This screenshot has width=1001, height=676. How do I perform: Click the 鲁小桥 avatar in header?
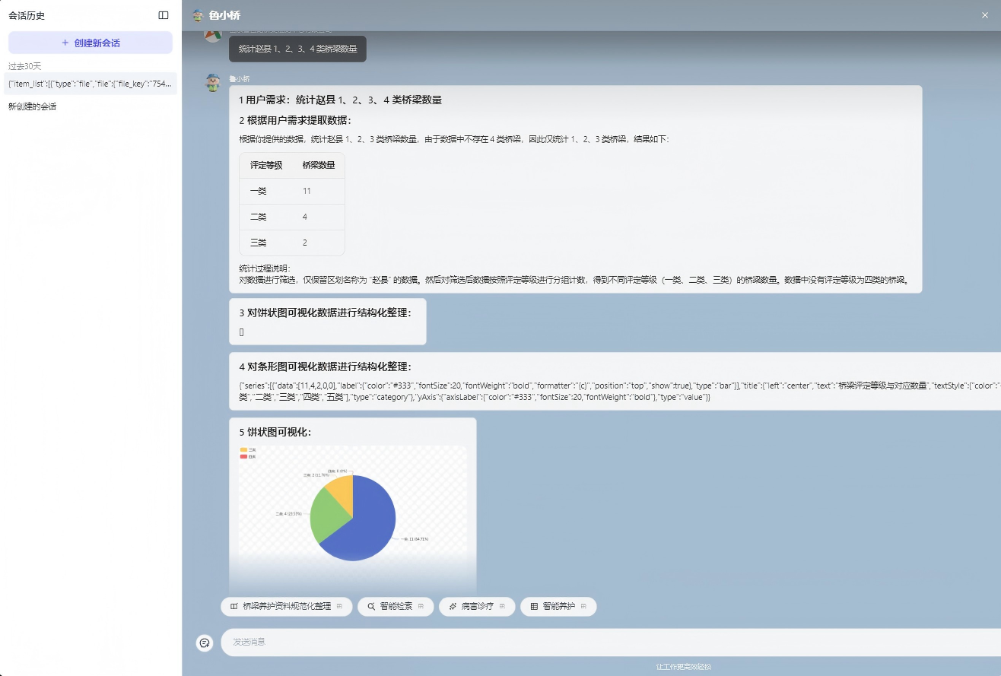[199, 15]
